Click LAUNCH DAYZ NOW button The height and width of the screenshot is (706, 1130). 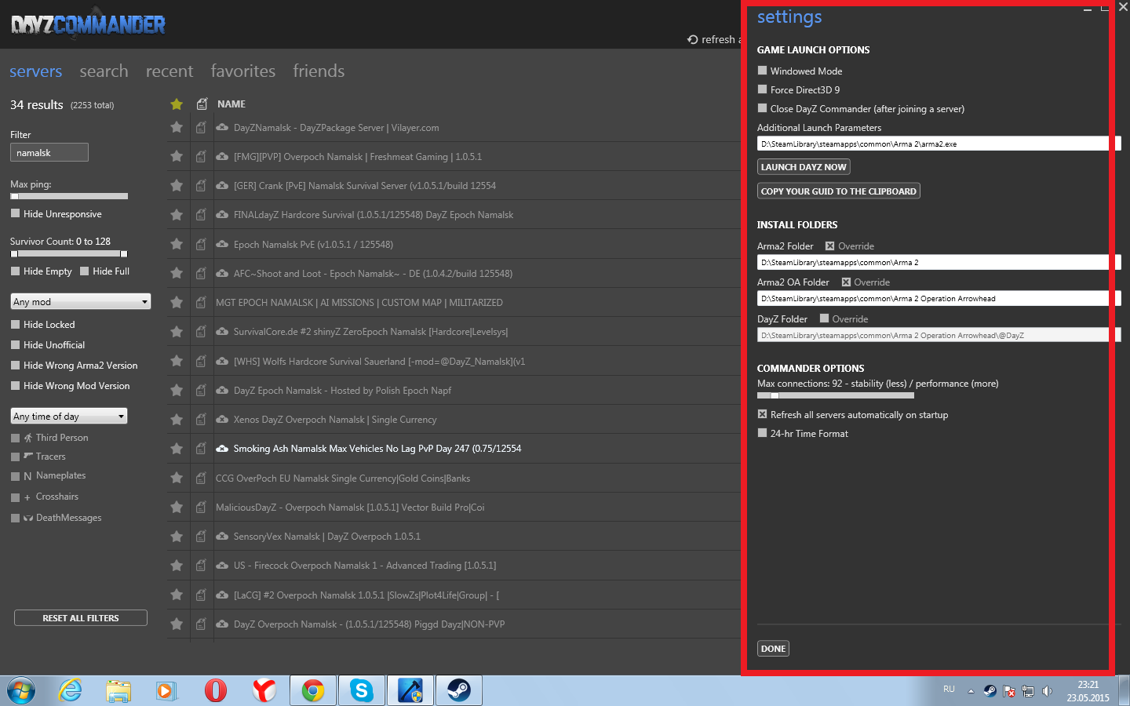tap(804, 166)
